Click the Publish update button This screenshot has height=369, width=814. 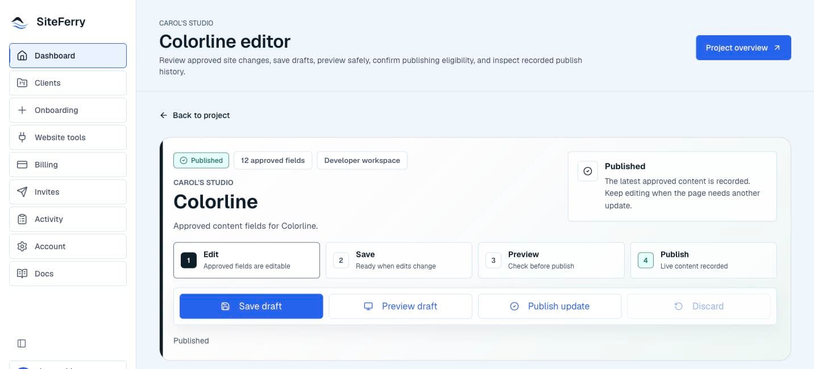[550, 306]
